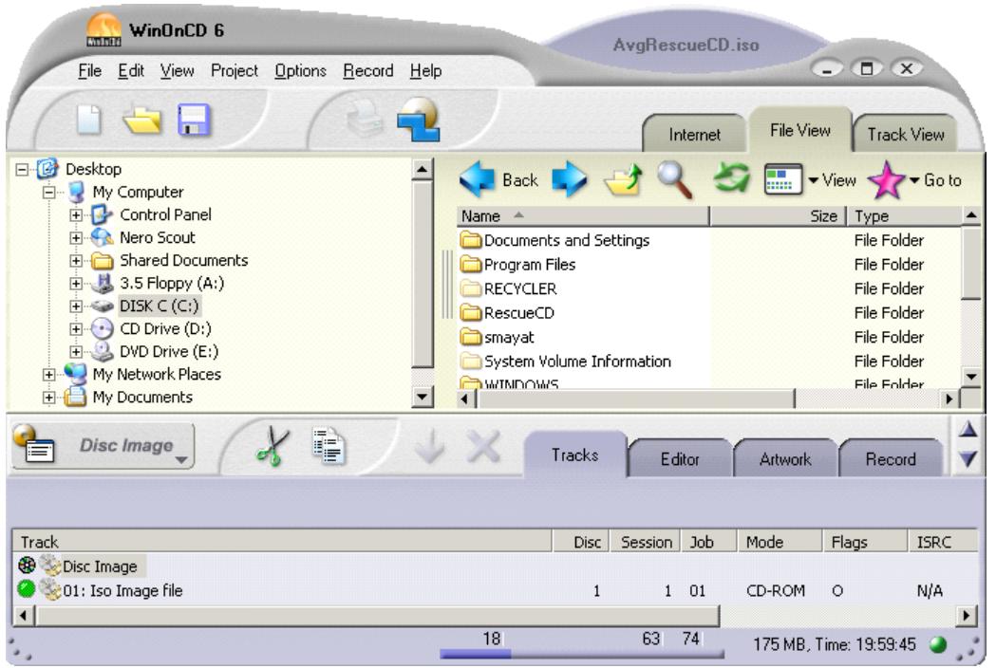
Task: Go forward with the blue right arrow
Action: tap(569, 179)
